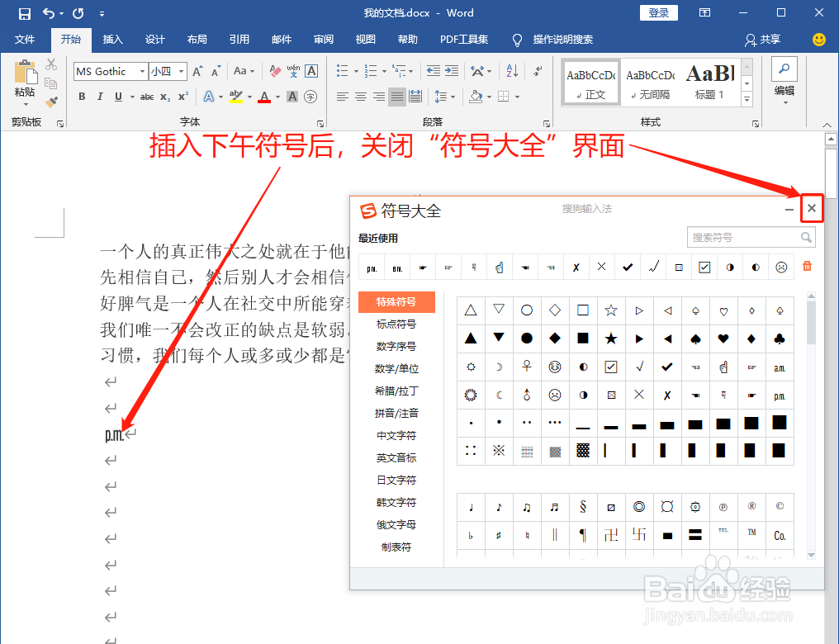Click the 搜索符号 input field
839x644 pixels.
point(743,237)
